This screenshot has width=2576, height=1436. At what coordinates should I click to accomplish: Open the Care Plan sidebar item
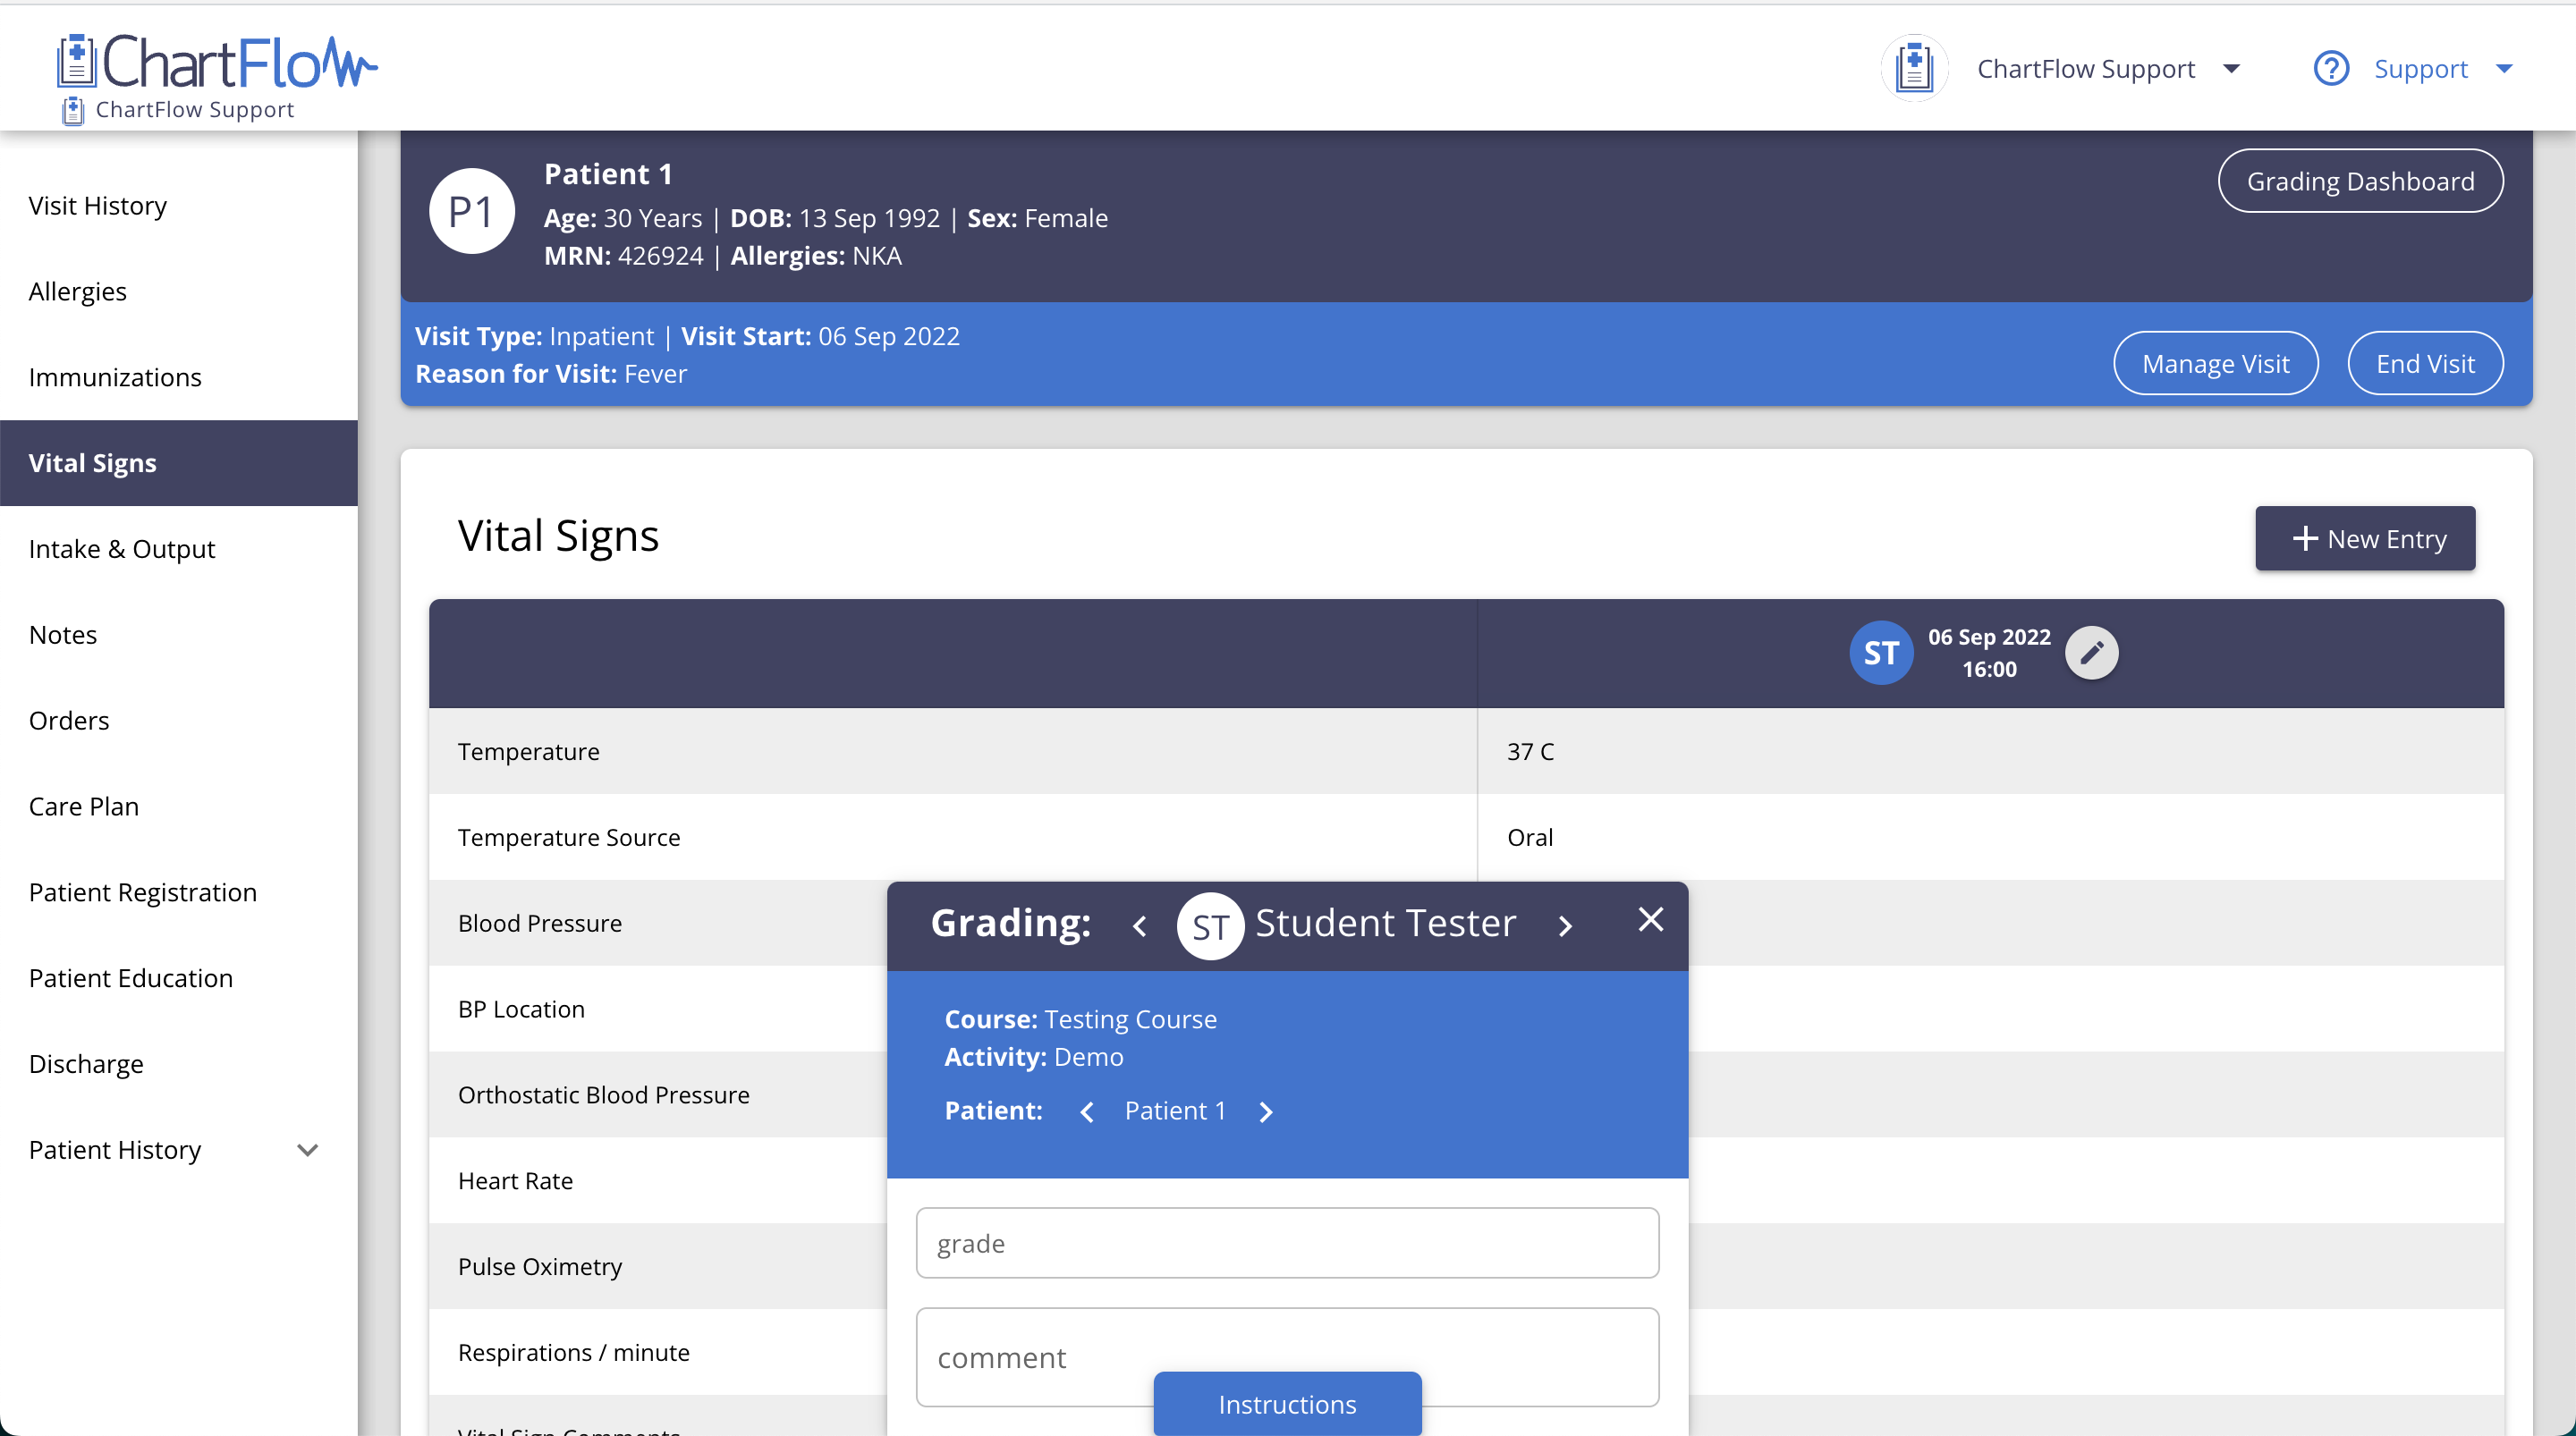point(84,806)
